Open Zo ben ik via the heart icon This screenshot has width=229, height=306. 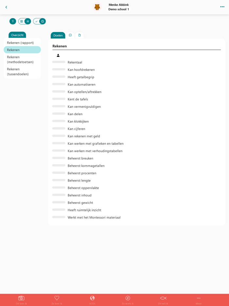tap(57, 298)
